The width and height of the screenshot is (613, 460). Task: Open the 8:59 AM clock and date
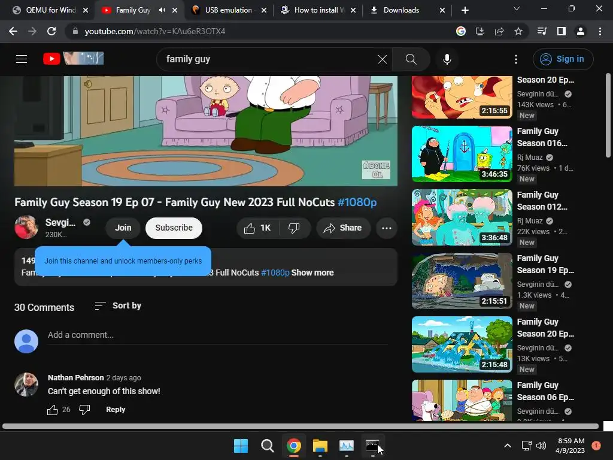(570, 446)
